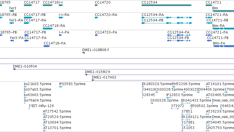This screenshot has height=132, width=234.
Task: Select the 373072 feature label
Action: coord(177,106)
